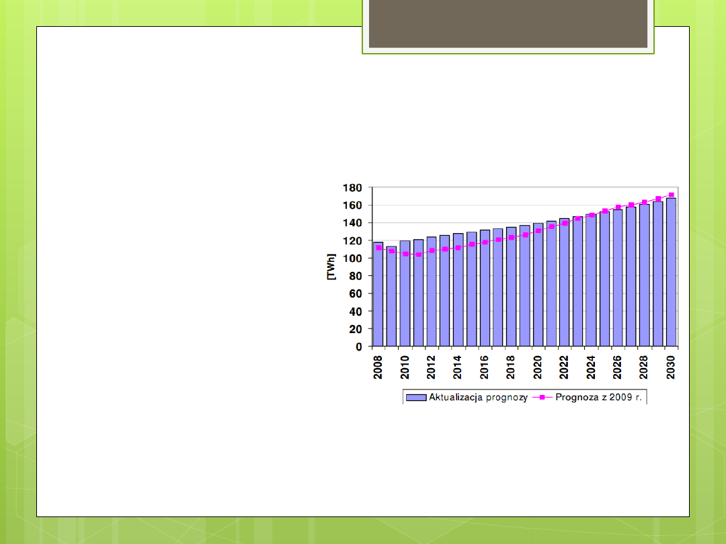Image resolution: width=726 pixels, height=544 pixels.
Task: Select the 2020 label on the horizontal axis
Action: point(538,368)
